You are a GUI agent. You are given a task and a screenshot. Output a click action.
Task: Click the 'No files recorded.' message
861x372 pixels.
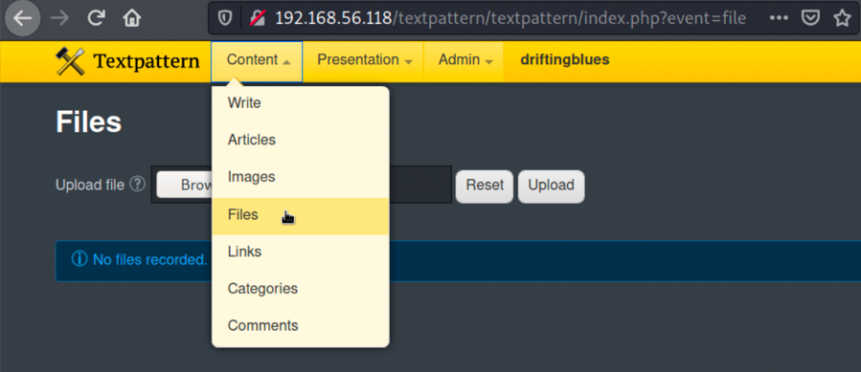click(150, 259)
